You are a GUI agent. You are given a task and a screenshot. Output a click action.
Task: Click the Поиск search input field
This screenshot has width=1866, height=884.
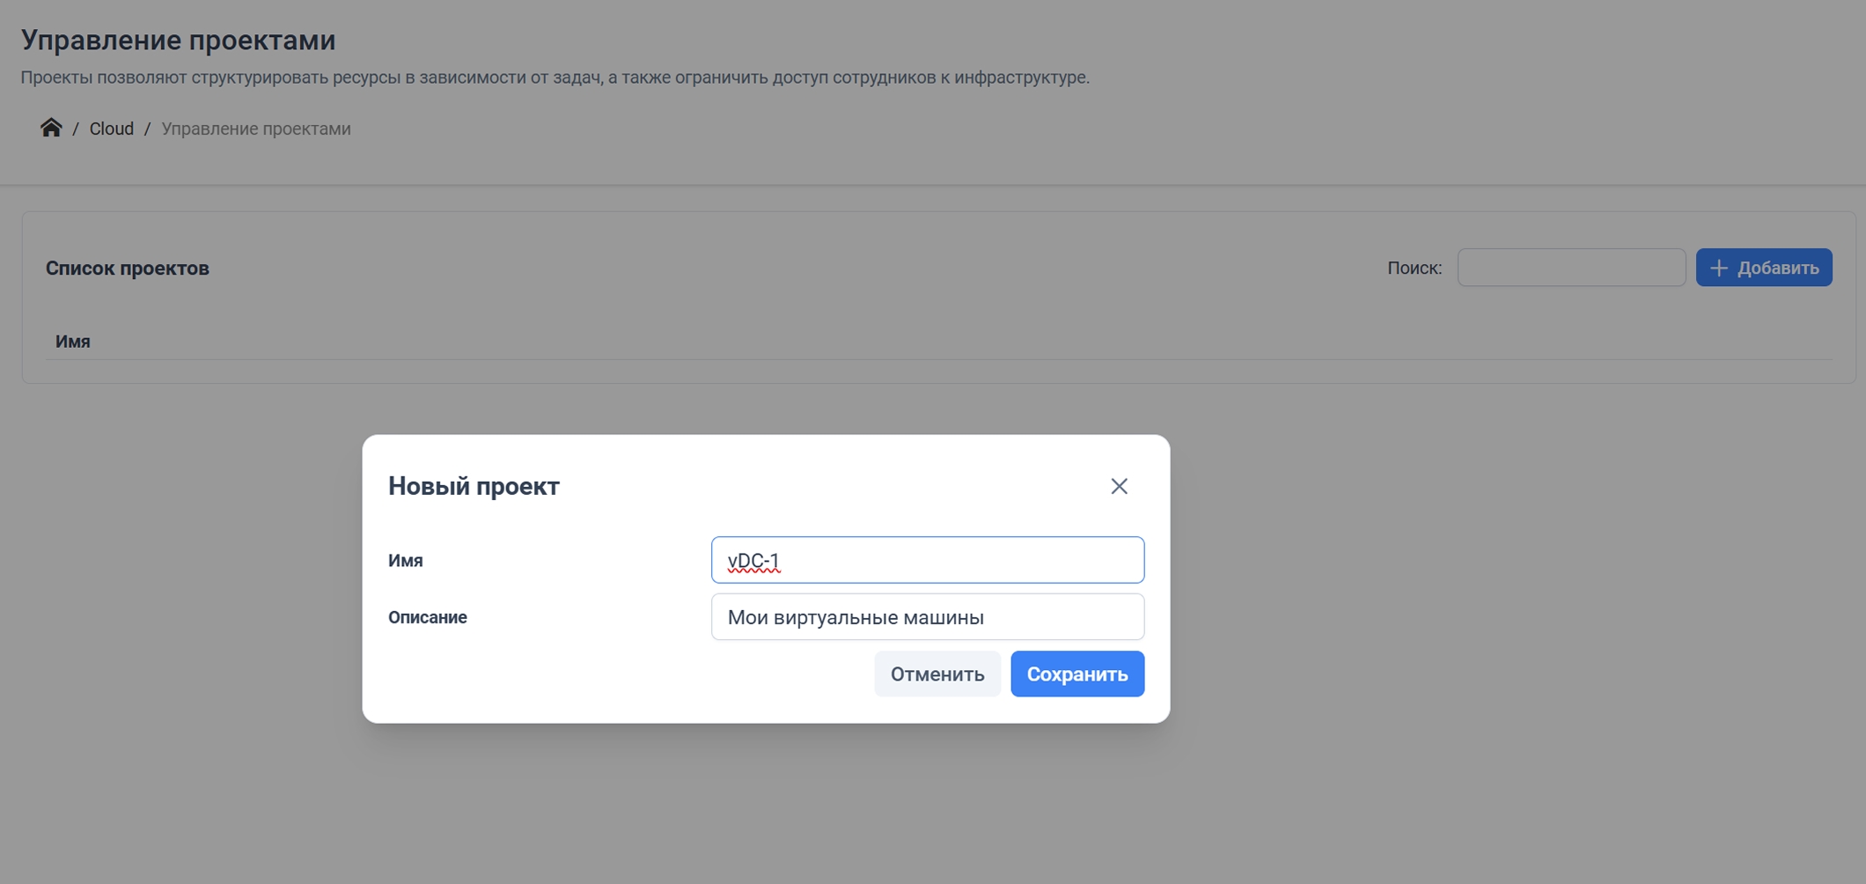pos(1571,268)
